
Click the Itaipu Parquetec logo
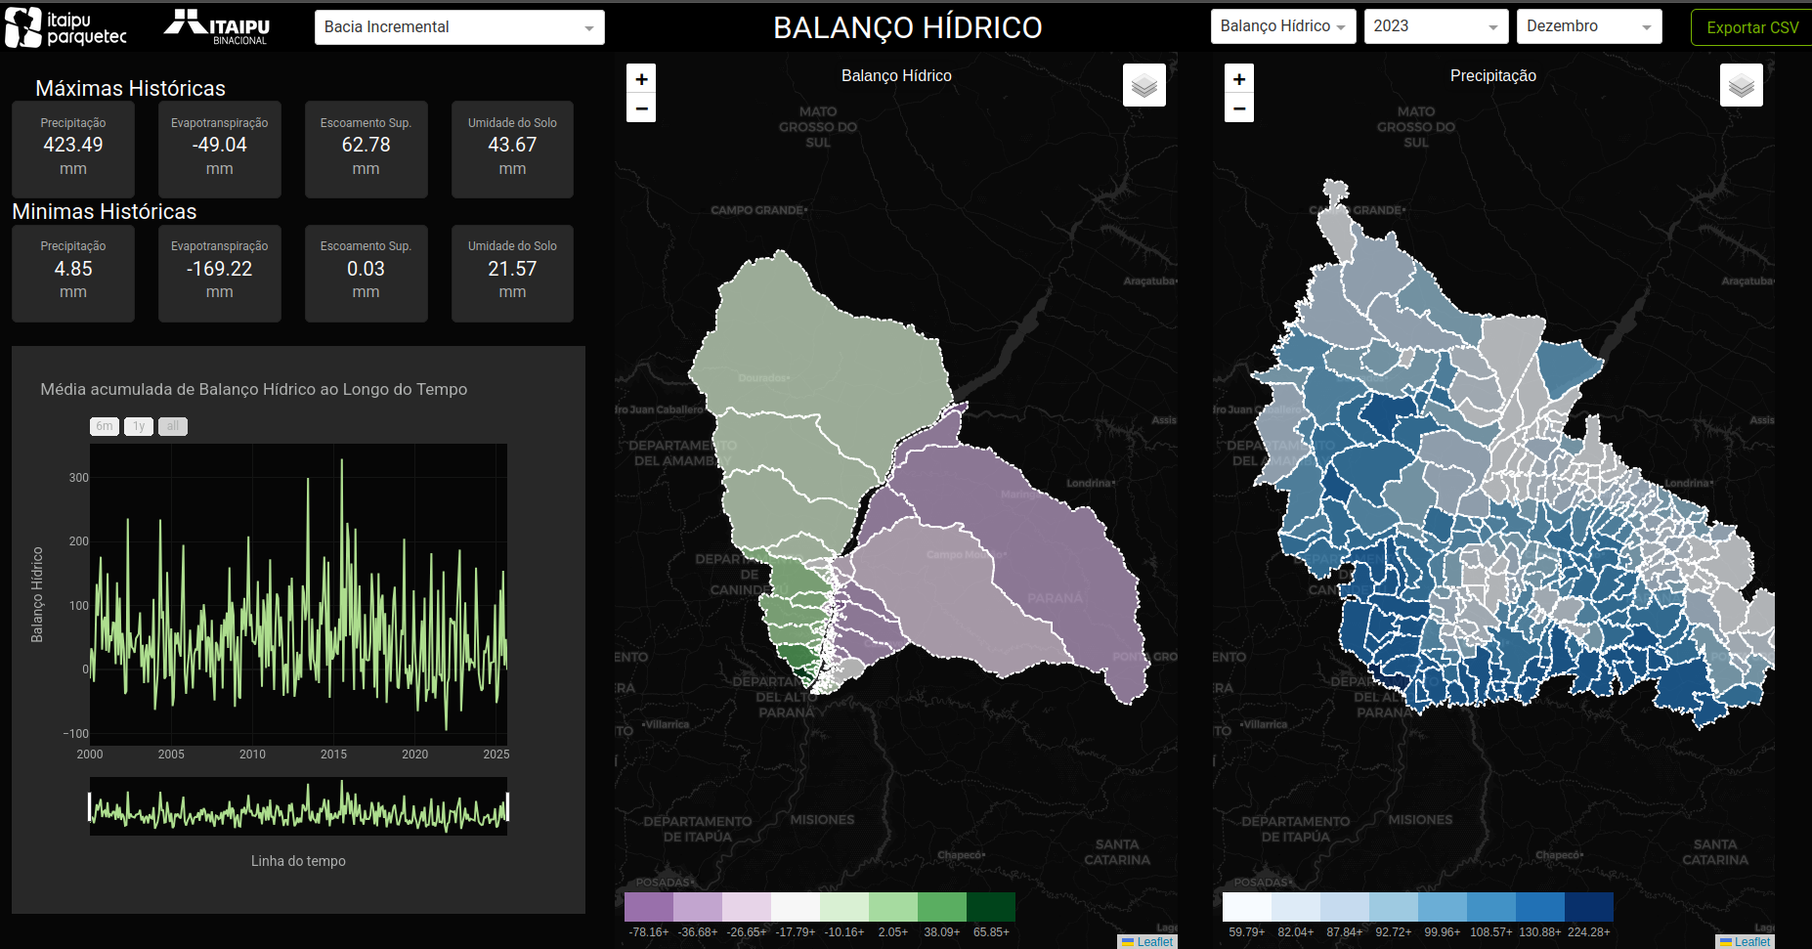[x=66, y=27]
